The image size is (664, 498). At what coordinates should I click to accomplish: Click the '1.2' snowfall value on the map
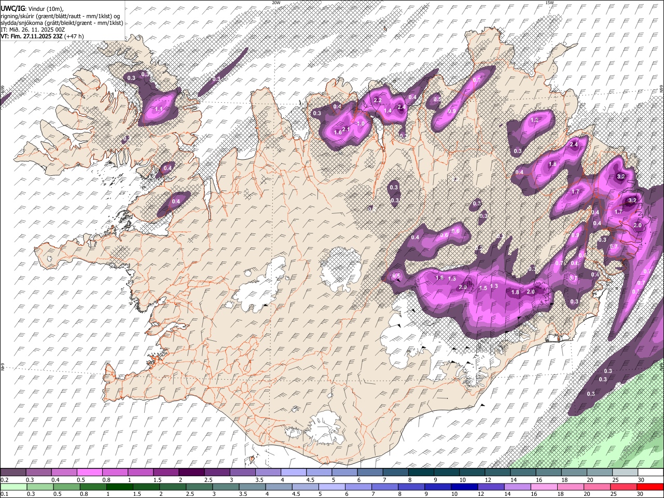(535, 120)
